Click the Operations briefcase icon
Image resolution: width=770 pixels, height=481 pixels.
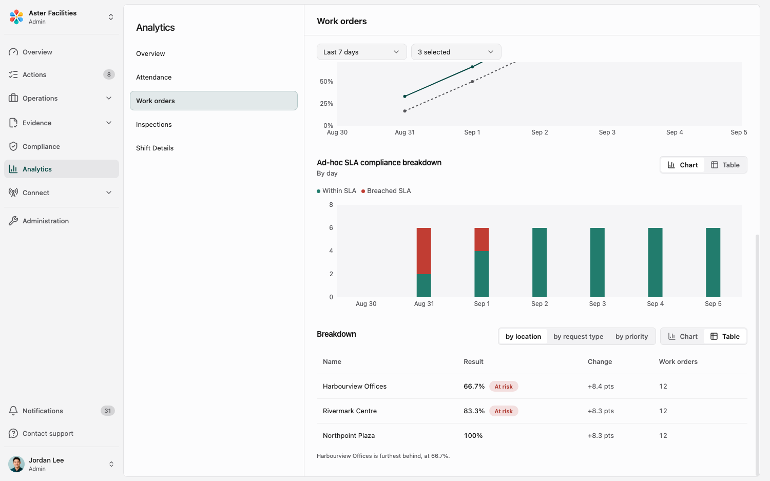13,98
